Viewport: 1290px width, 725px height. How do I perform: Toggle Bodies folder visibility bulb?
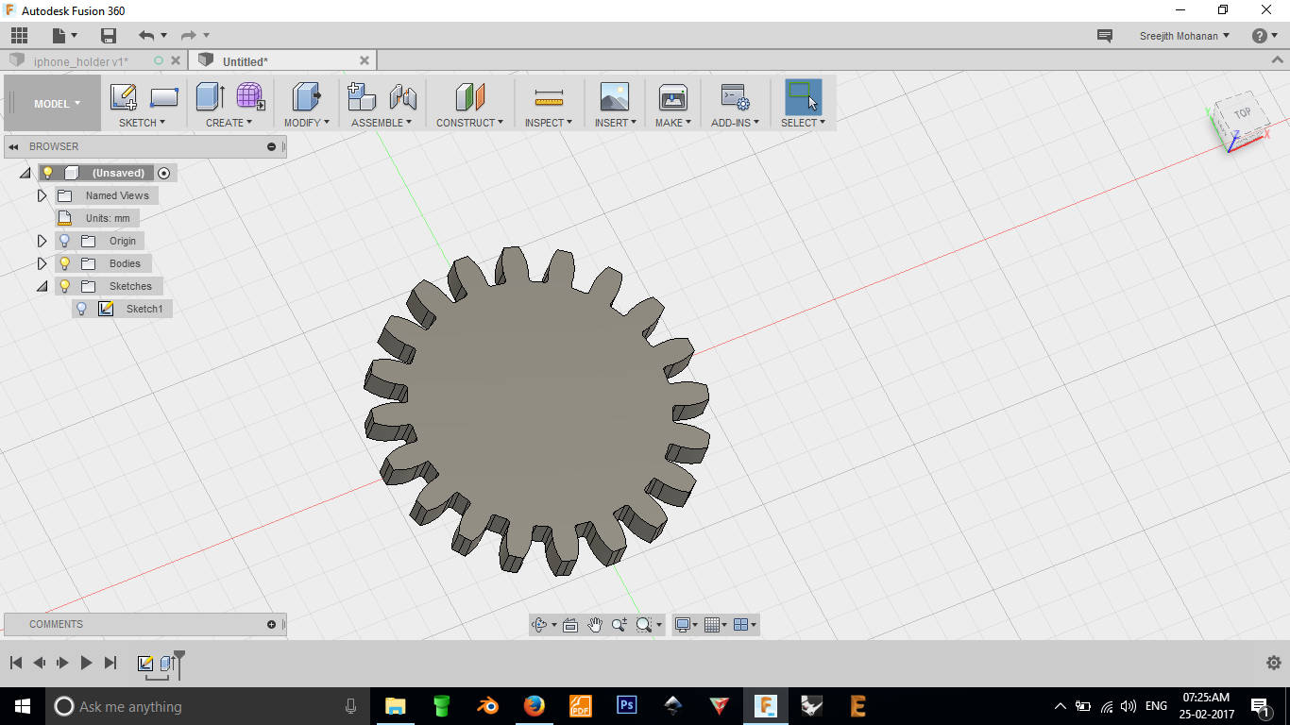coord(64,263)
